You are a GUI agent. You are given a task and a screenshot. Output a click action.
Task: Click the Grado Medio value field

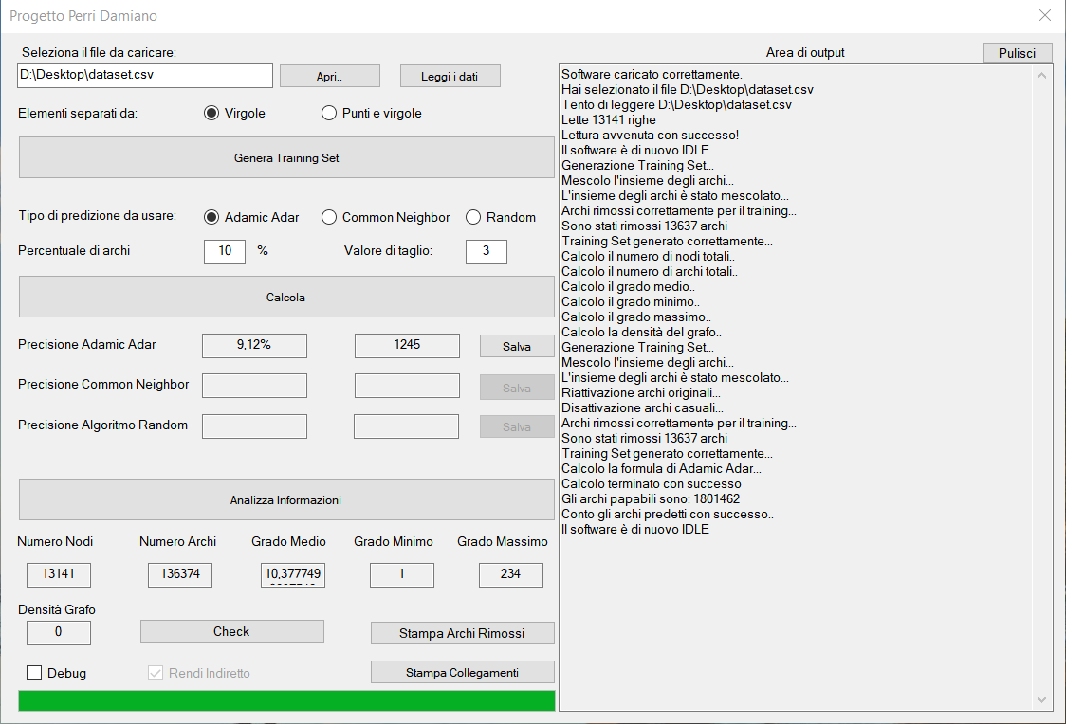tap(293, 574)
